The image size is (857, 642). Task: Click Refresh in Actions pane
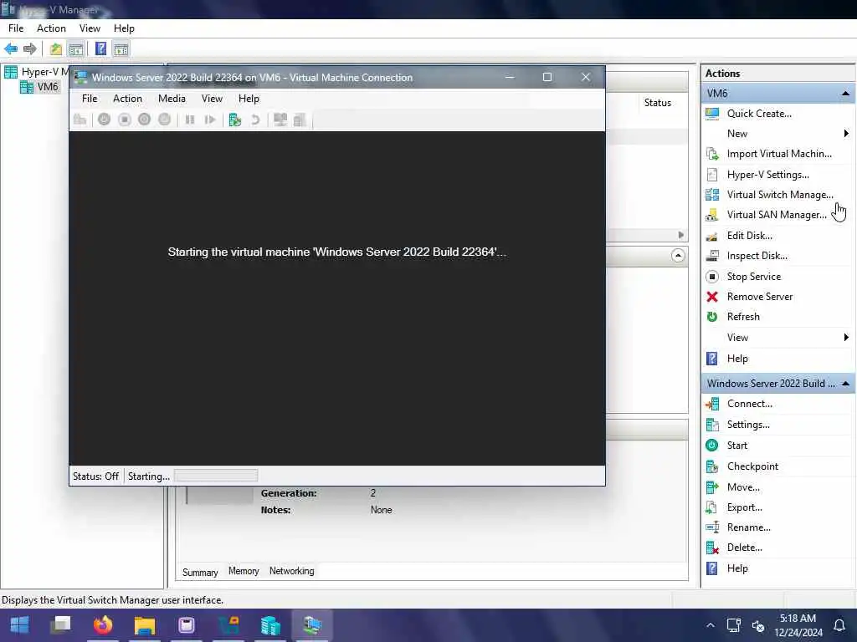pos(743,317)
